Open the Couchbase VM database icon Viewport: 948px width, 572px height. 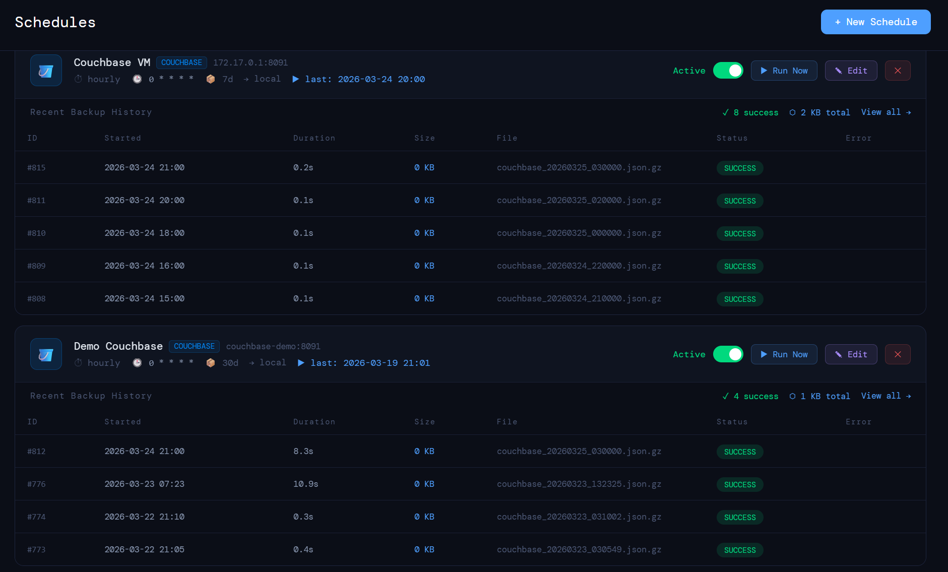(x=46, y=71)
